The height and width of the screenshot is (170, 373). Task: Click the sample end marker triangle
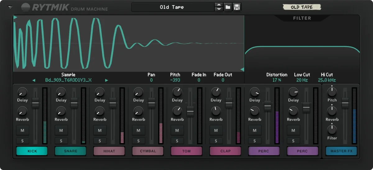pos(242,69)
